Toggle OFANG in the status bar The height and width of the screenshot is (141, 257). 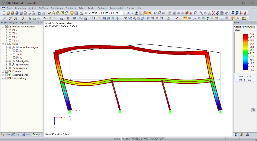point(144,139)
